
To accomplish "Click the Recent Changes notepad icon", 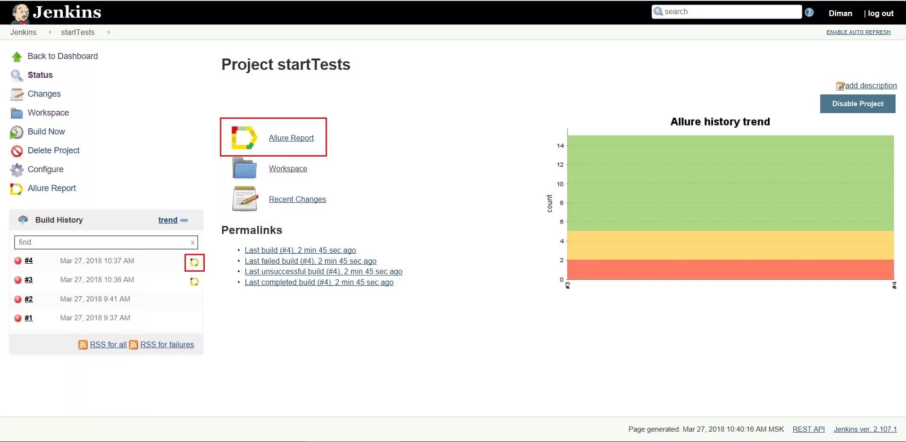I will pyautogui.click(x=245, y=199).
